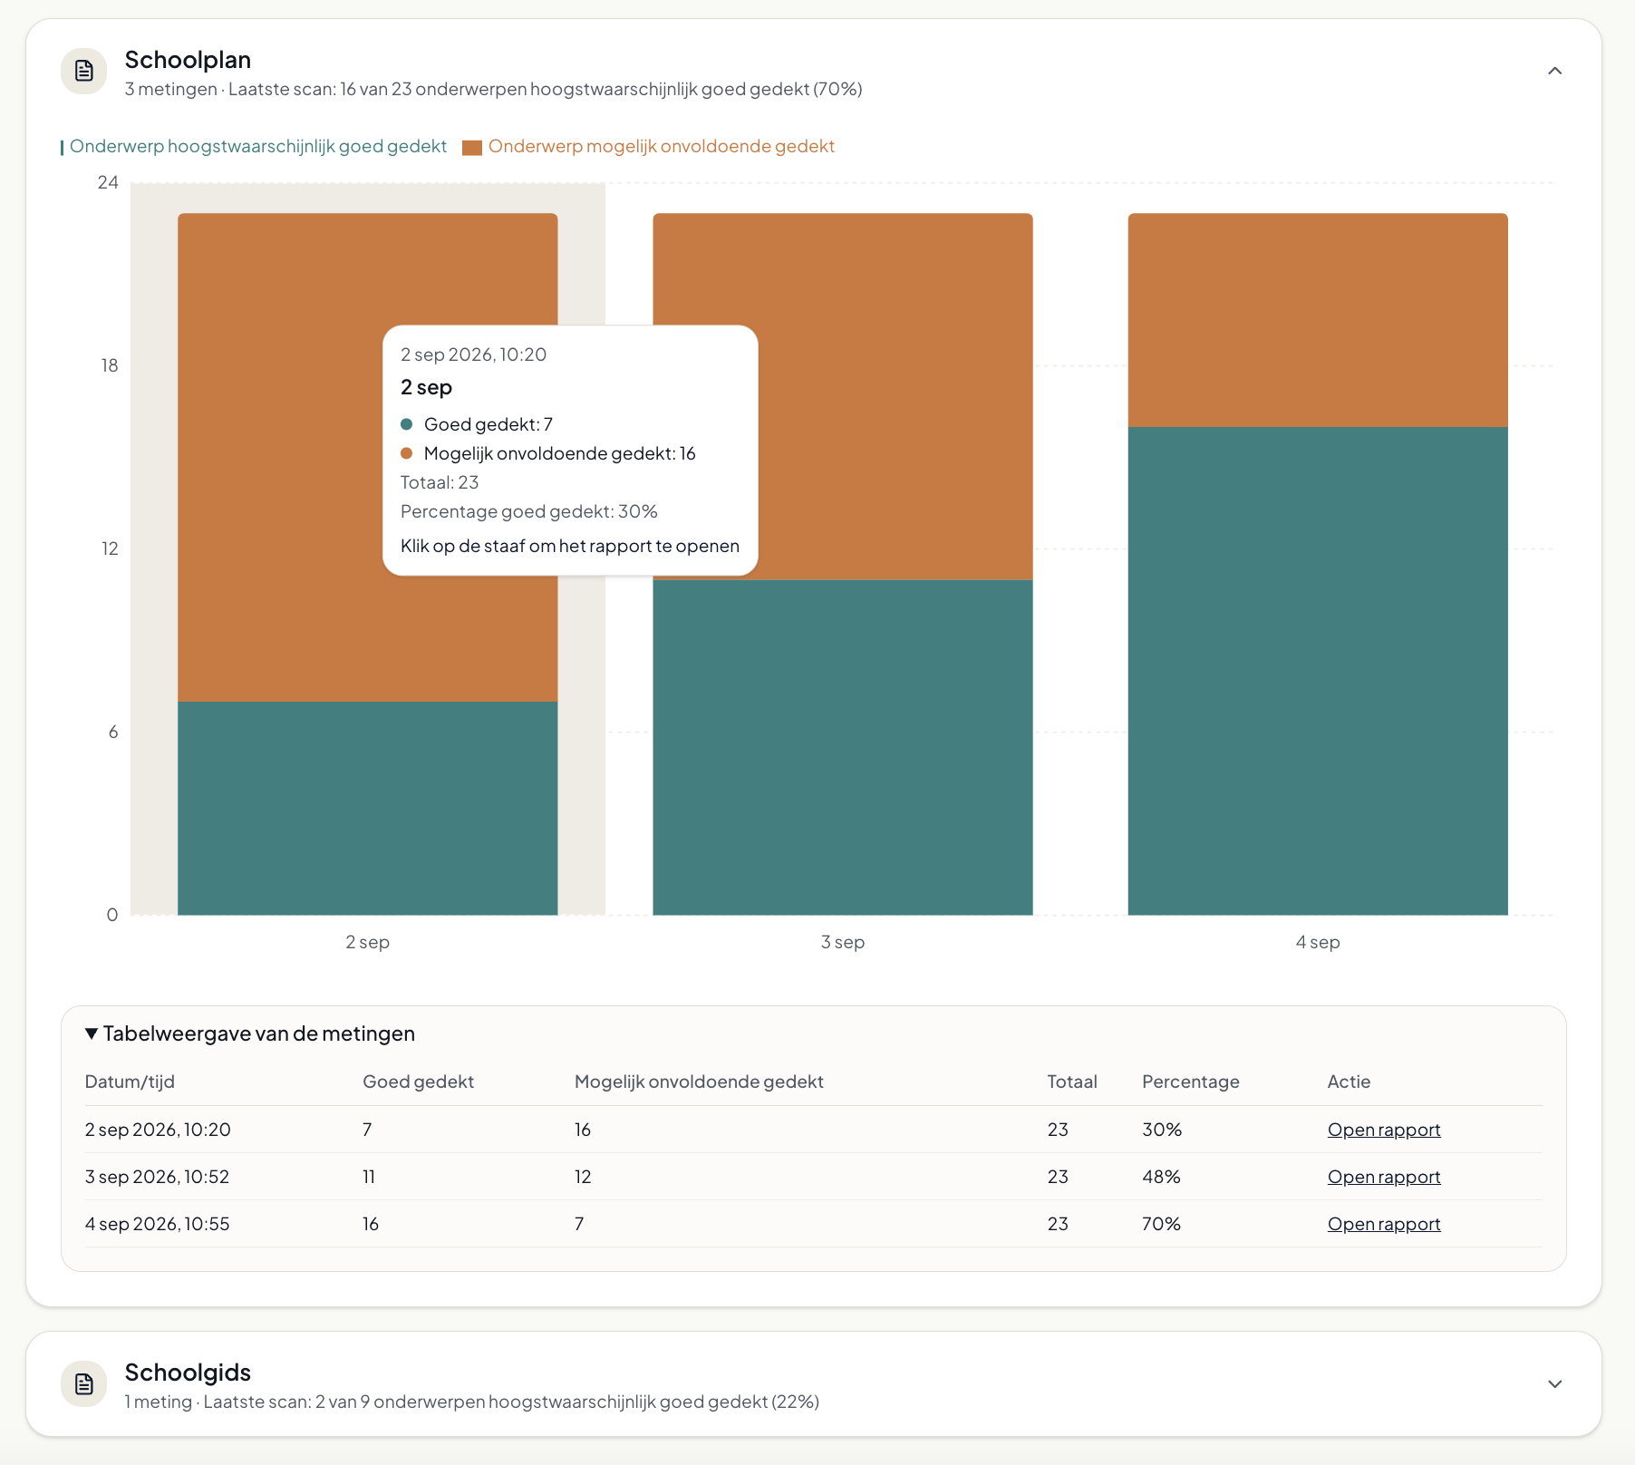Click the Schoolplan heading title
Viewport: 1635px width, 1465px height.
[x=188, y=60]
